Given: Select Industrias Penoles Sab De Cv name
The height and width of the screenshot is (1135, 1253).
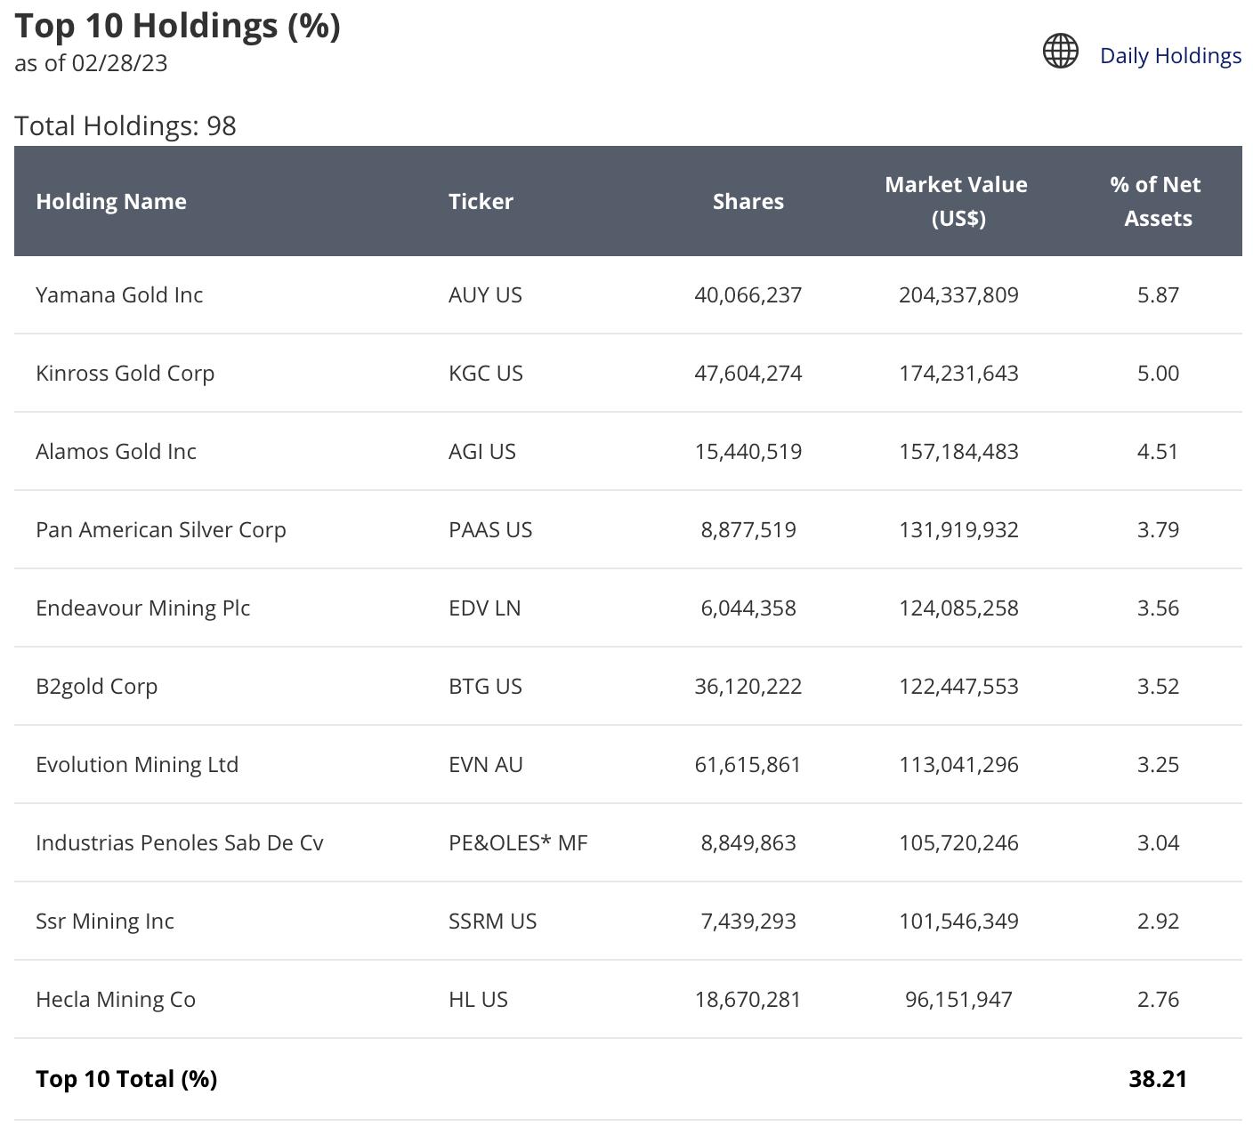Looking at the screenshot, I should click(x=180, y=842).
